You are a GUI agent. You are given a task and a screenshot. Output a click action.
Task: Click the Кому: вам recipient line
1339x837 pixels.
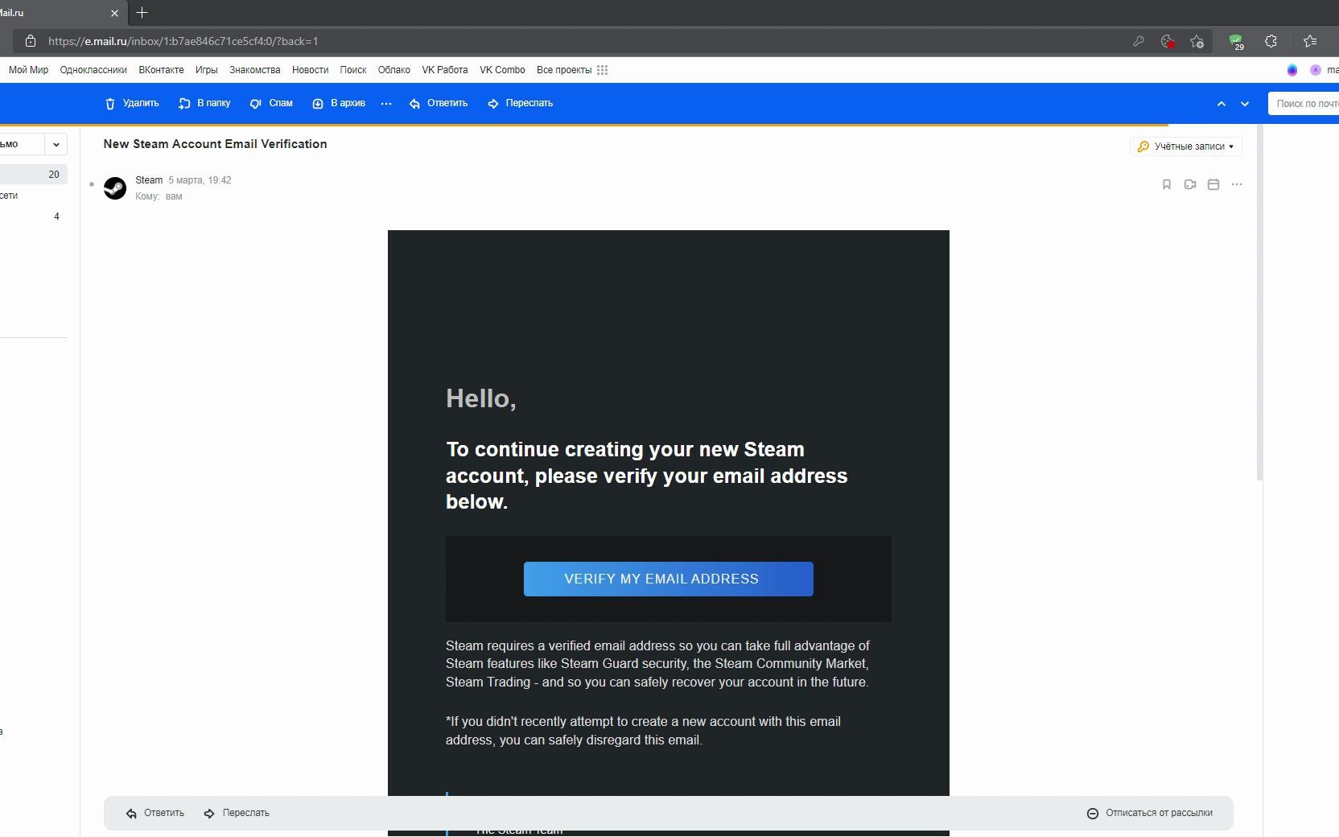(159, 196)
